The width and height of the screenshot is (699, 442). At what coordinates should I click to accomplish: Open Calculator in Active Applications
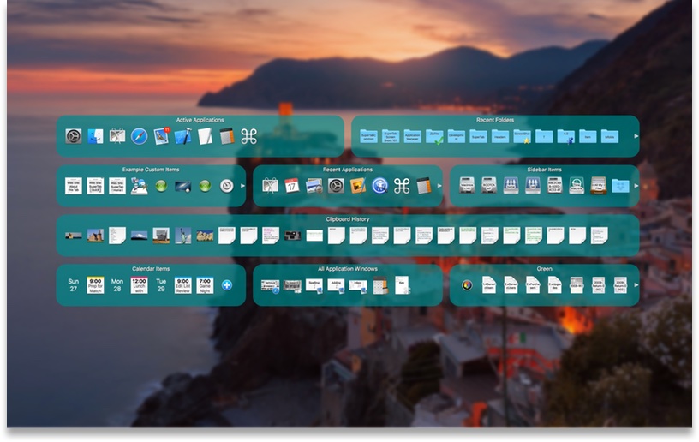pyautogui.click(x=227, y=136)
